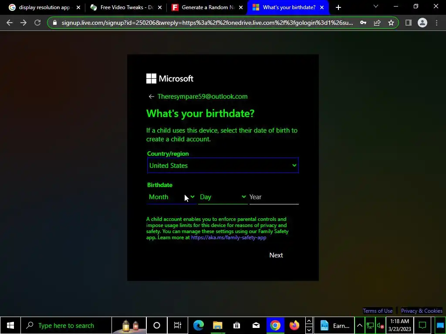Open Task View on taskbar
Viewport: 446px width, 334px height.
[x=178, y=325]
